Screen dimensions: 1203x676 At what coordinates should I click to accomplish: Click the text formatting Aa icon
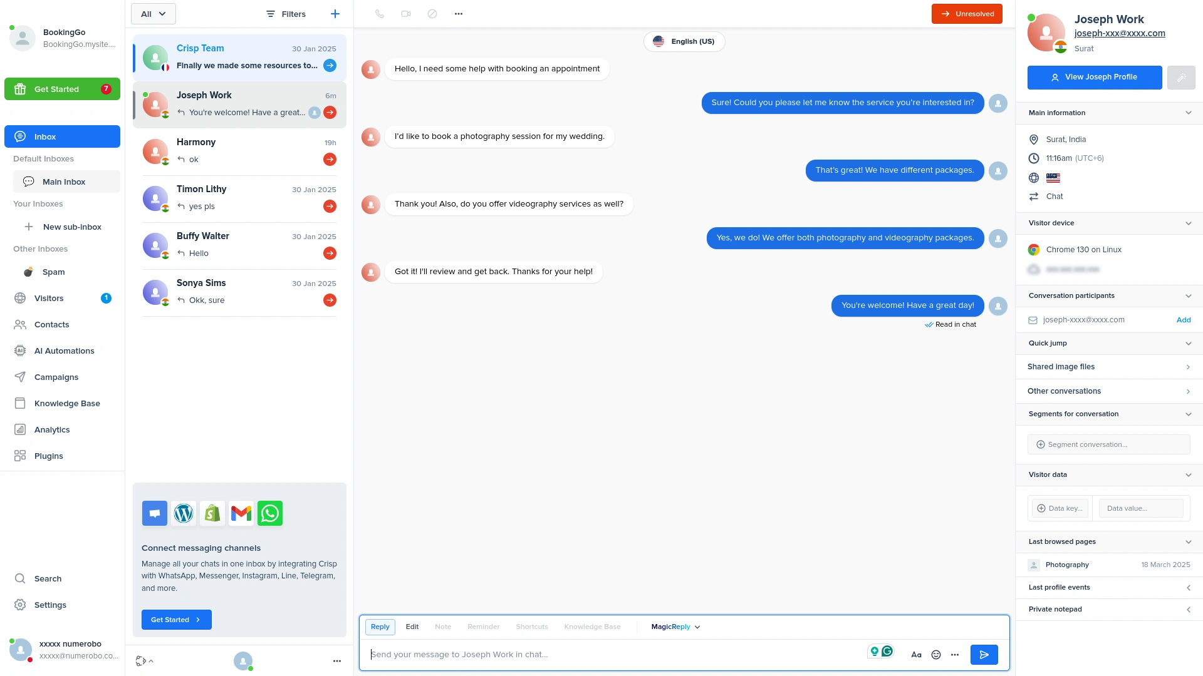[x=916, y=655]
